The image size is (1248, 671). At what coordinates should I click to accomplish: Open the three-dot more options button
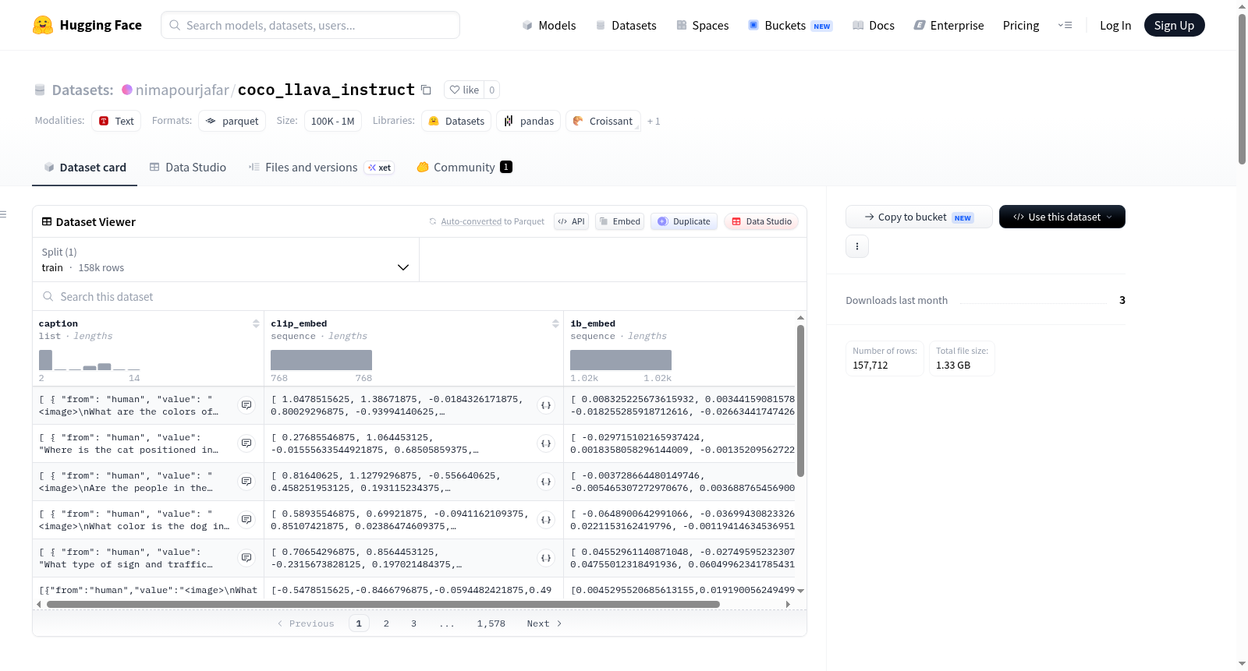click(857, 246)
